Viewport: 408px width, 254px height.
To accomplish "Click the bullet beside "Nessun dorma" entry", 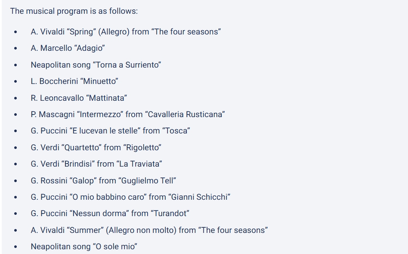I will tap(16, 214).
